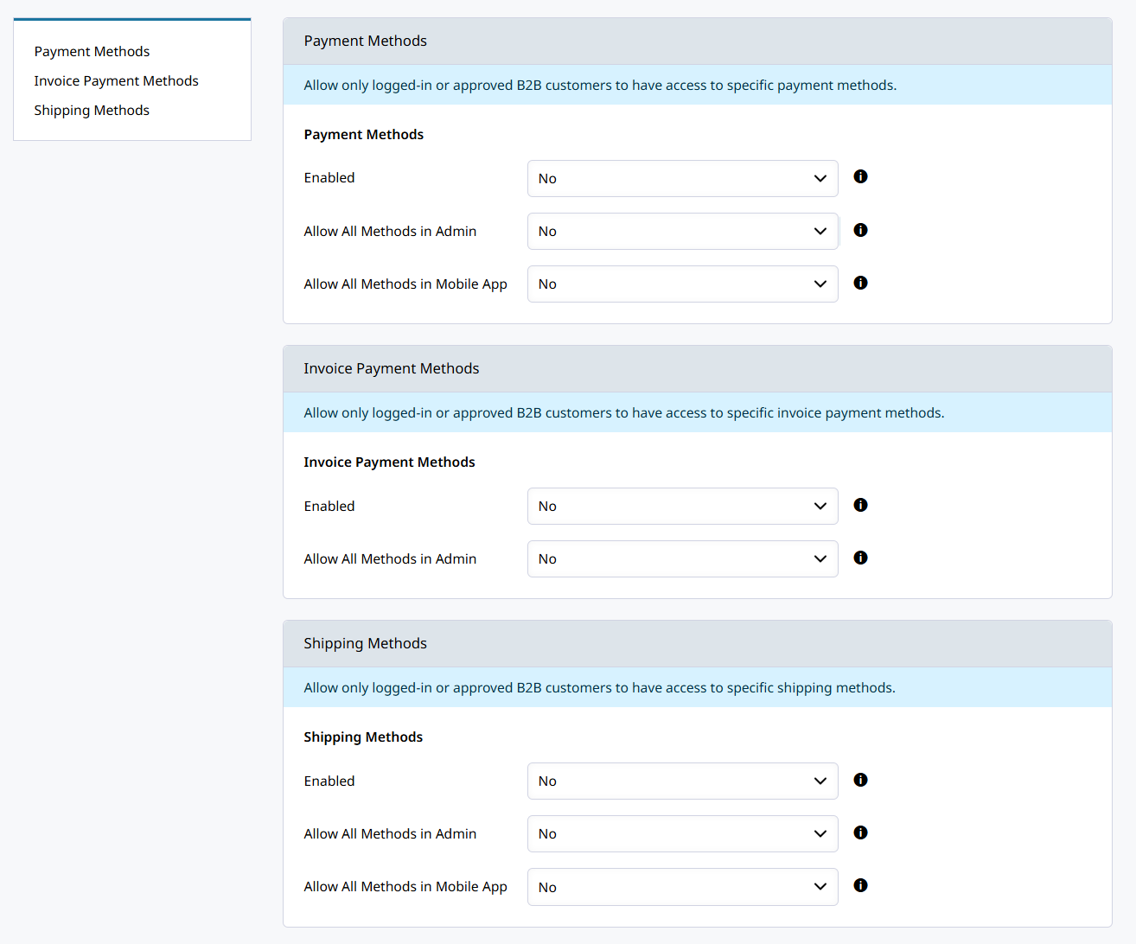Click info icon for Shipping Allow All Methods in Admin
This screenshot has width=1136, height=944.
(x=860, y=832)
